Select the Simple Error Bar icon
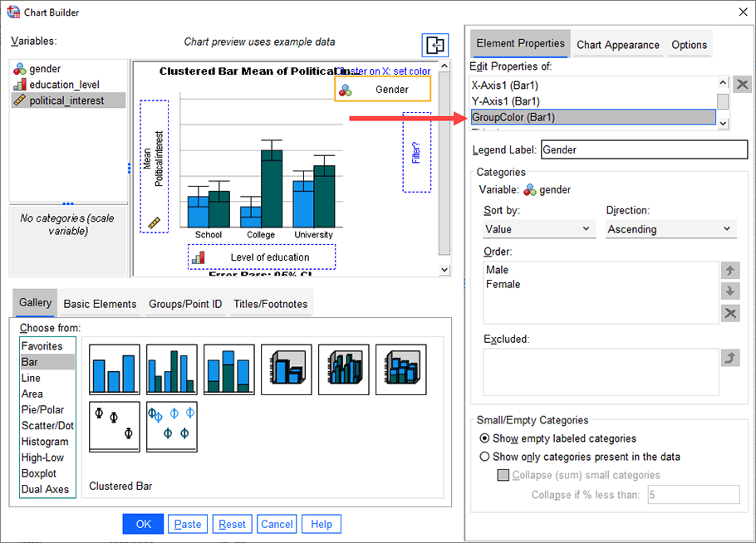The image size is (756, 543). [114, 426]
